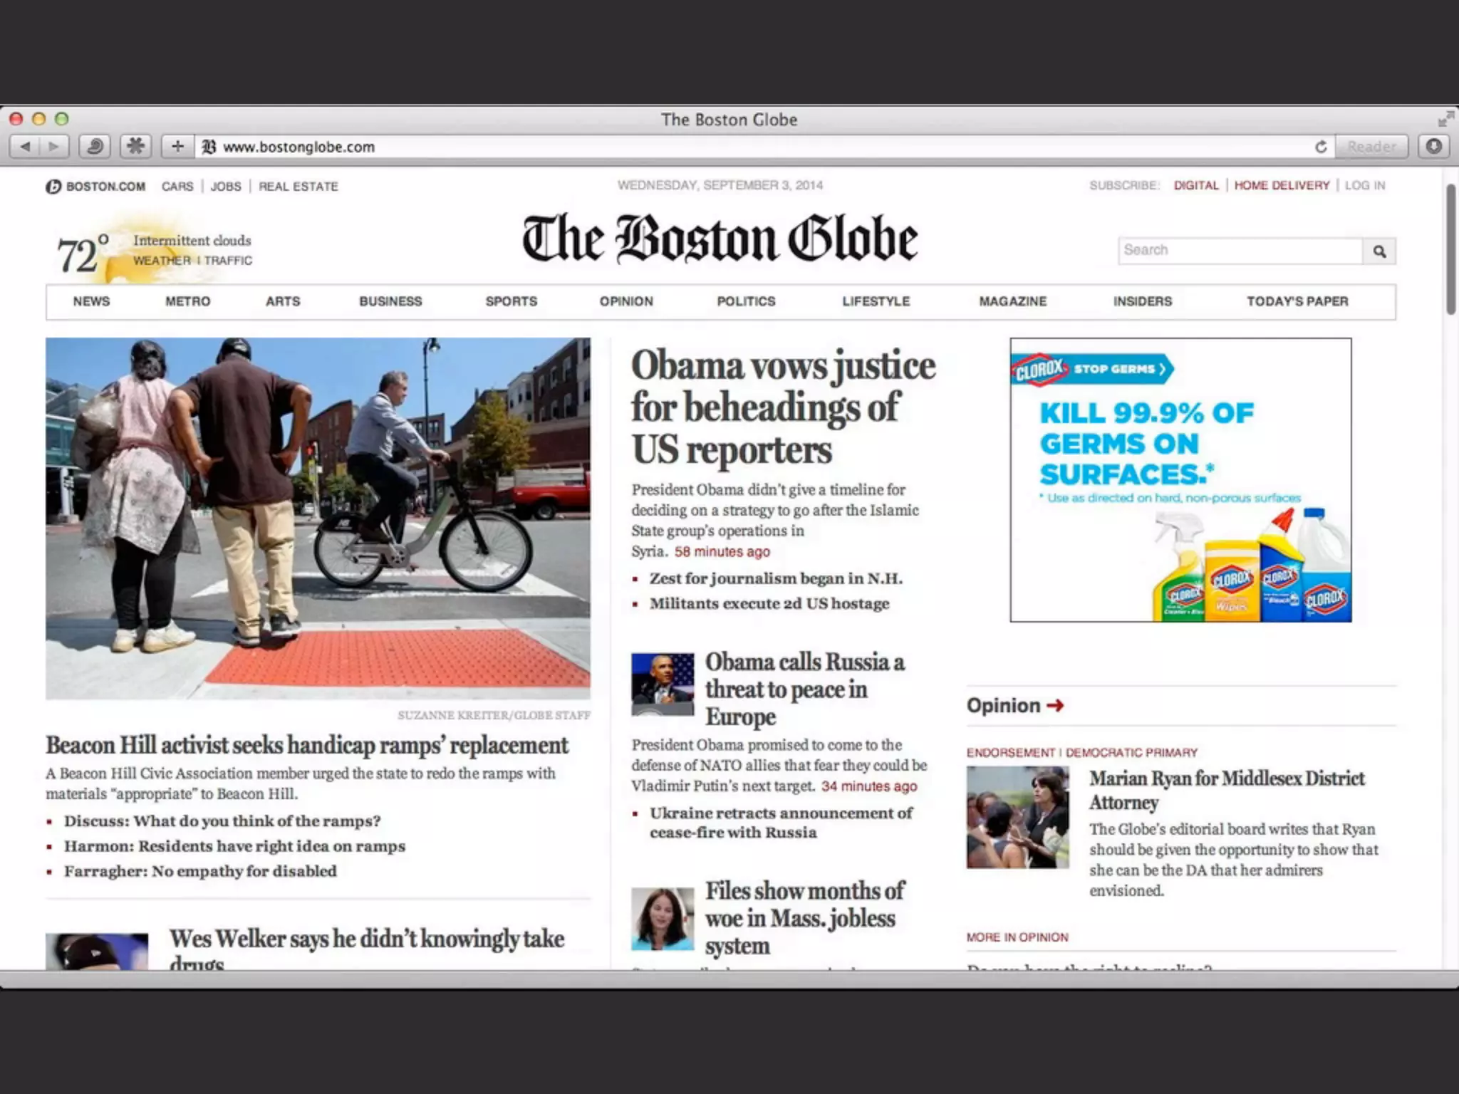Enter full screen with the arrows icon
The image size is (1459, 1094).
tap(1445, 119)
